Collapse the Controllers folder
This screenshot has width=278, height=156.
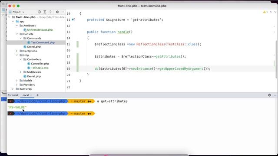coord(20,59)
